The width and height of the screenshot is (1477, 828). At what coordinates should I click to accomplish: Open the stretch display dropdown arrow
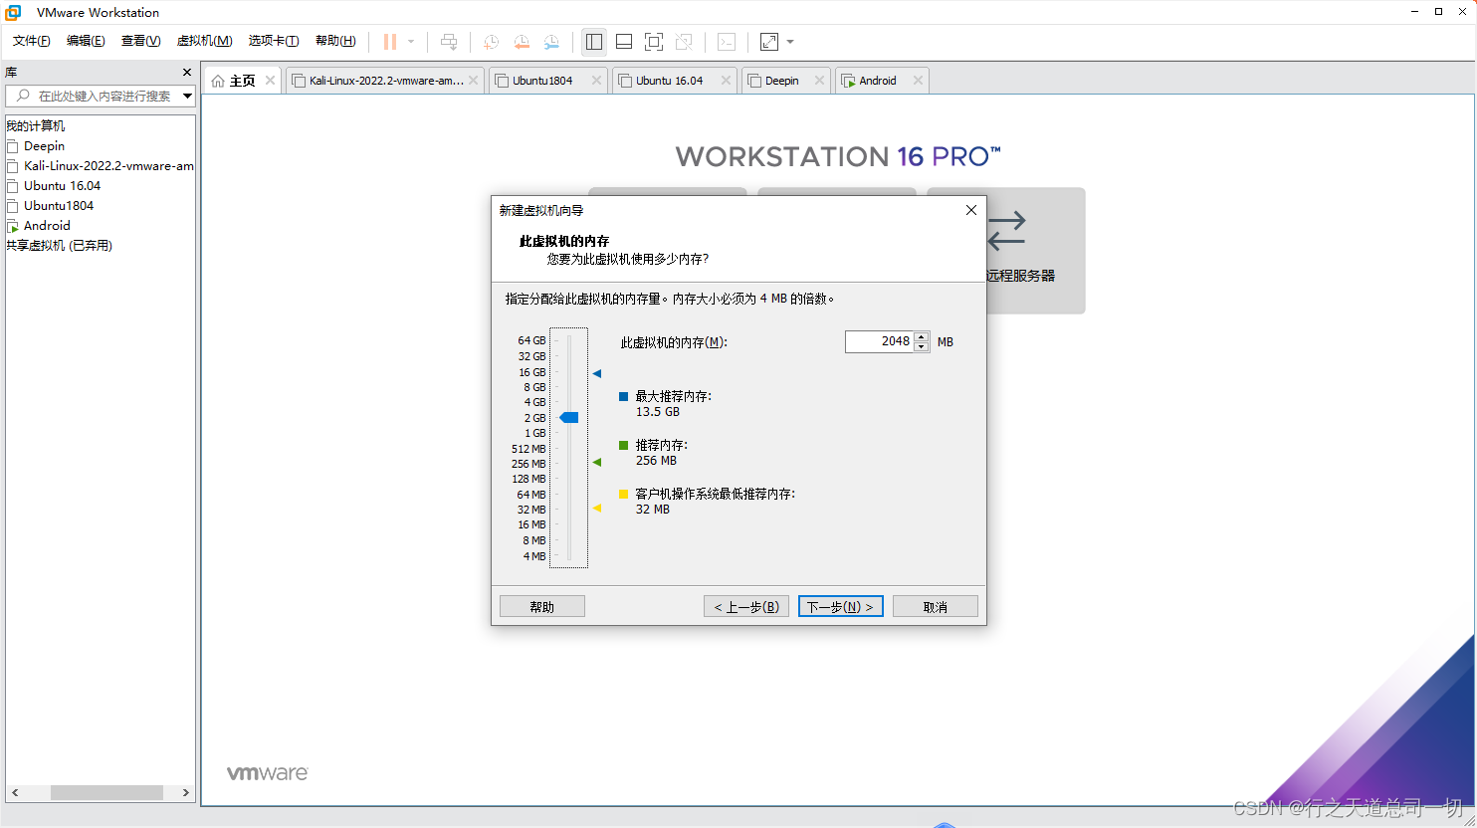790,42
